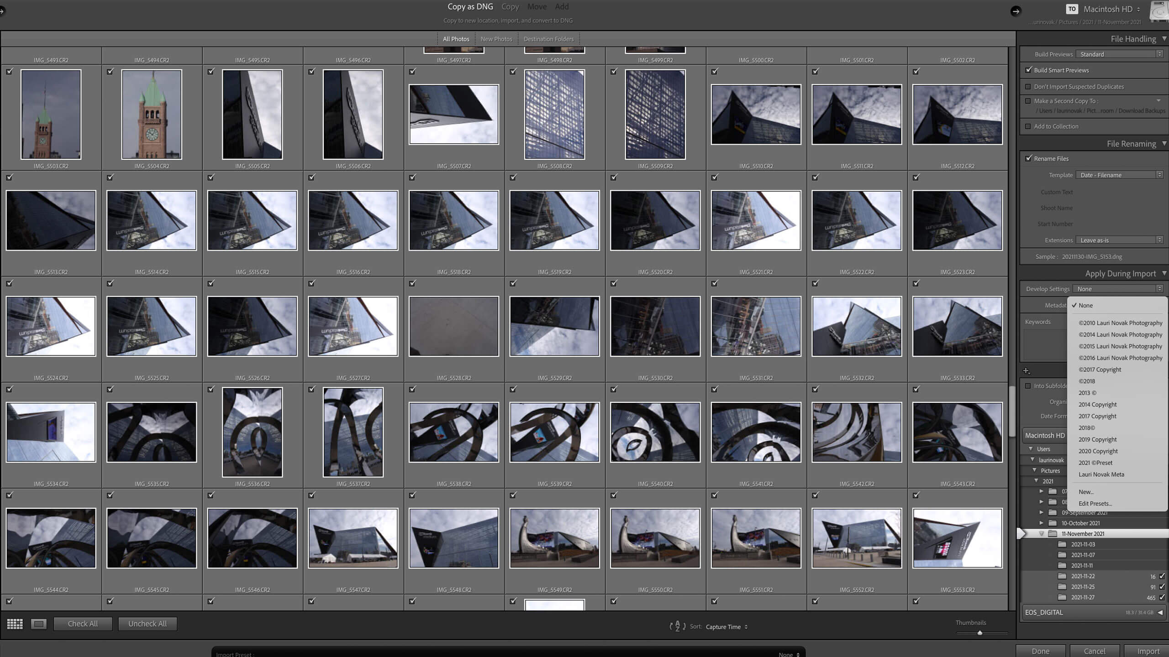
Task: Enable Into Subfolder checkbox
Action: click(x=1028, y=386)
